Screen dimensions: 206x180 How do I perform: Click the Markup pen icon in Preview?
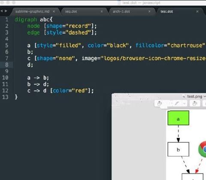(177, 103)
